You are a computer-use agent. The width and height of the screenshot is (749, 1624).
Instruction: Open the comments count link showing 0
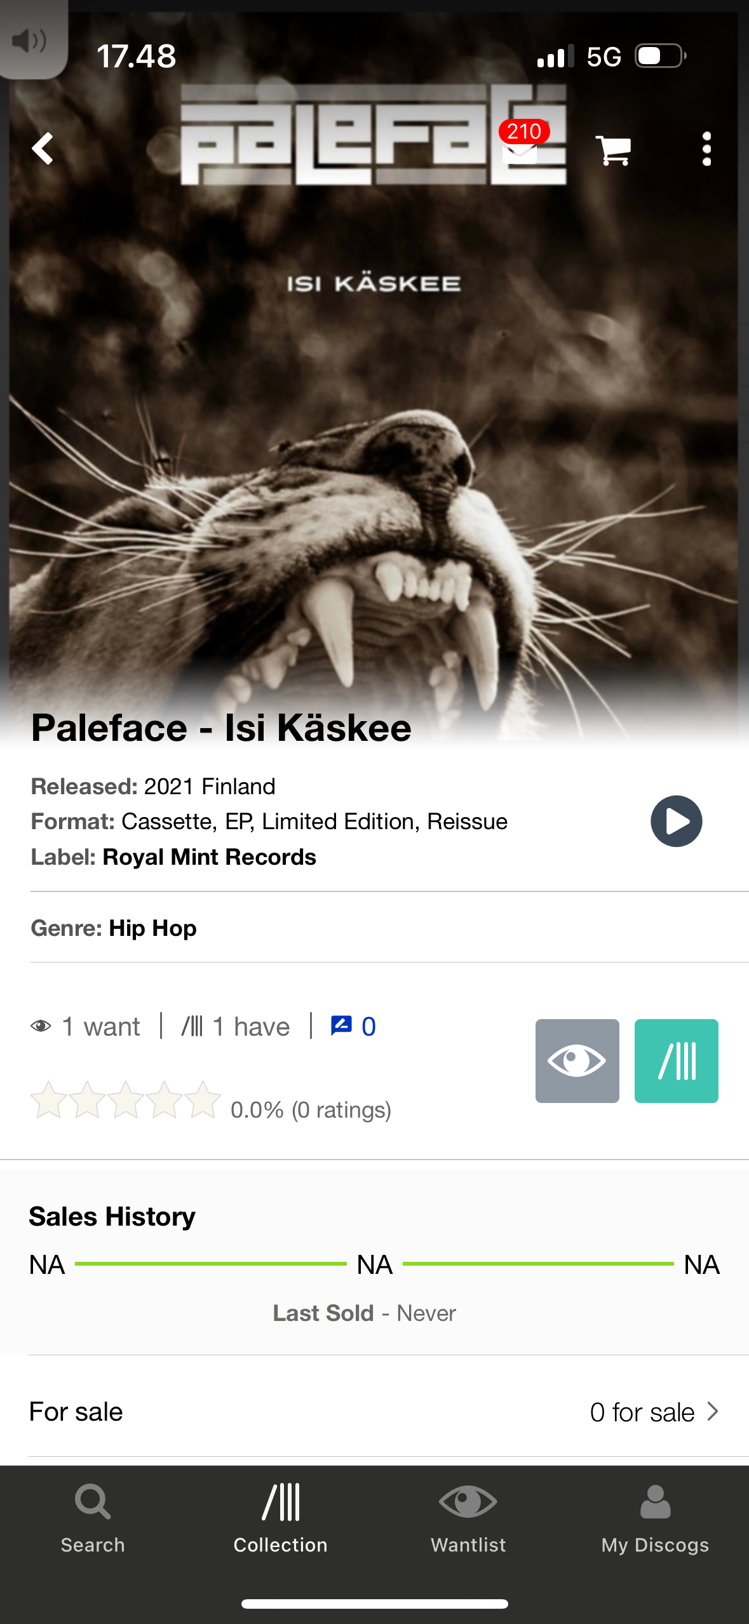(353, 1026)
